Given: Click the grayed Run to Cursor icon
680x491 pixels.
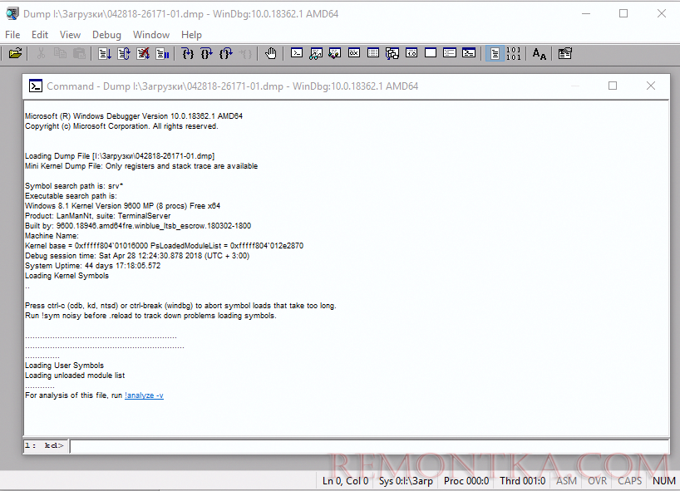Looking at the screenshot, I should pos(245,54).
